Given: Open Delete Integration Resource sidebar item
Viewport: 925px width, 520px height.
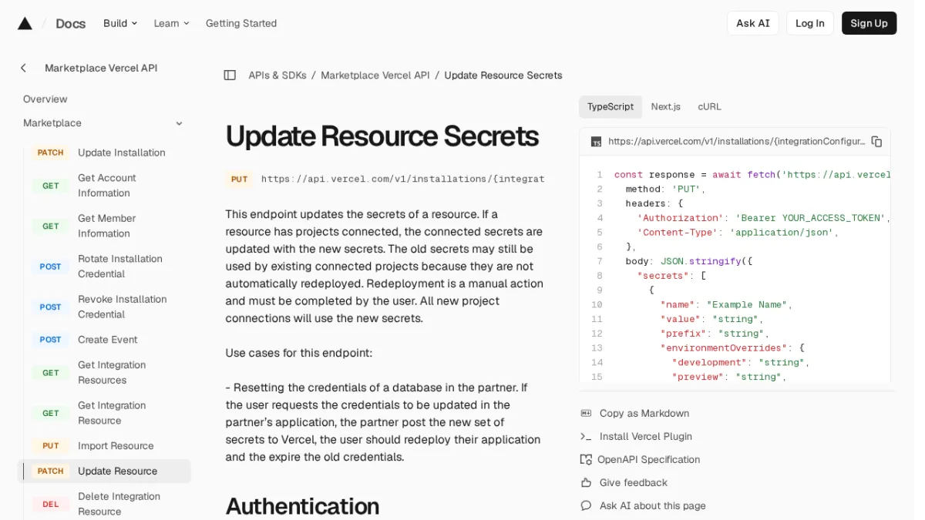Looking at the screenshot, I should (119, 504).
